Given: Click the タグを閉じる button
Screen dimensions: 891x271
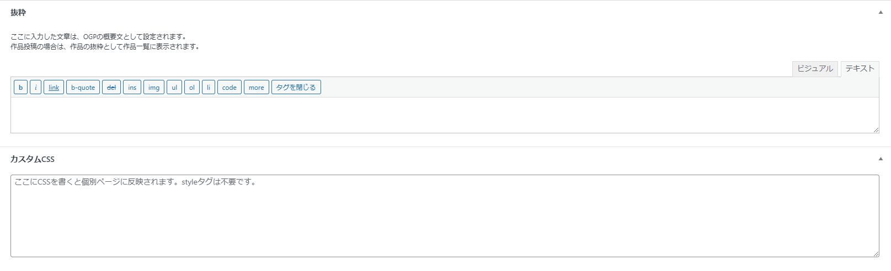Looking at the screenshot, I should (296, 88).
